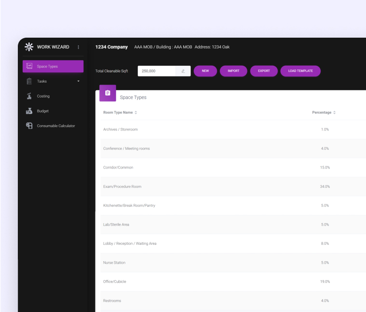Viewport: 366px width, 312px height.
Task: Select Space Types in sidebar
Action: pos(53,66)
